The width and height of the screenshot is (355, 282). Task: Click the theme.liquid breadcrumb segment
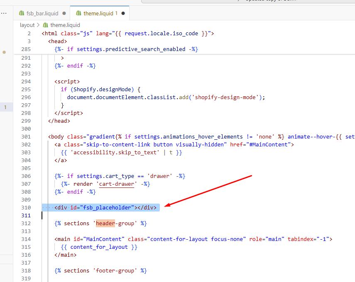click(65, 25)
